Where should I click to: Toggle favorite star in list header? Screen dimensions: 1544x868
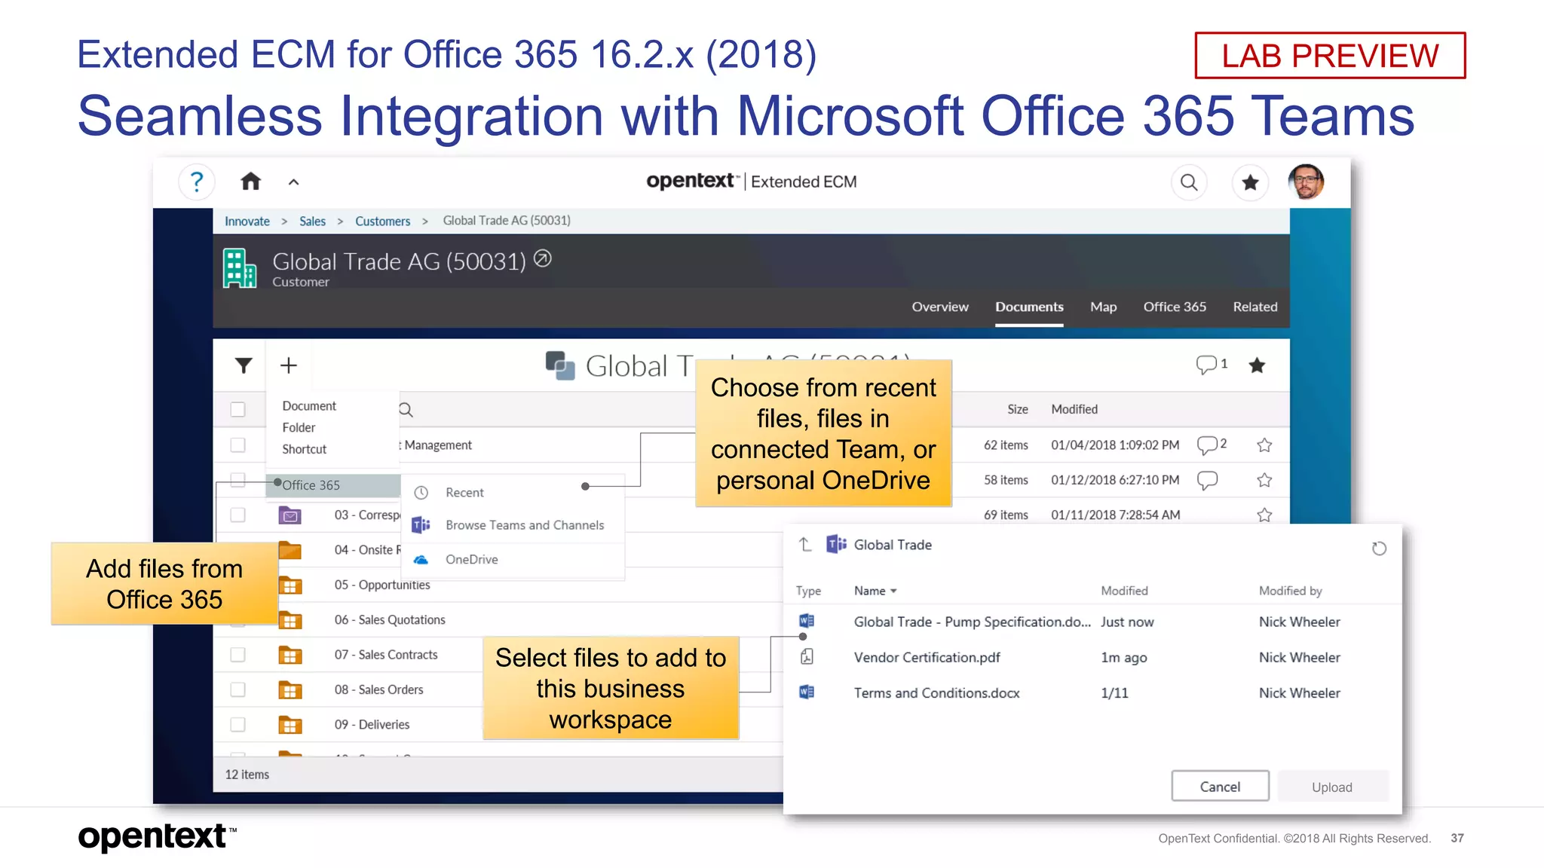coord(1257,365)
